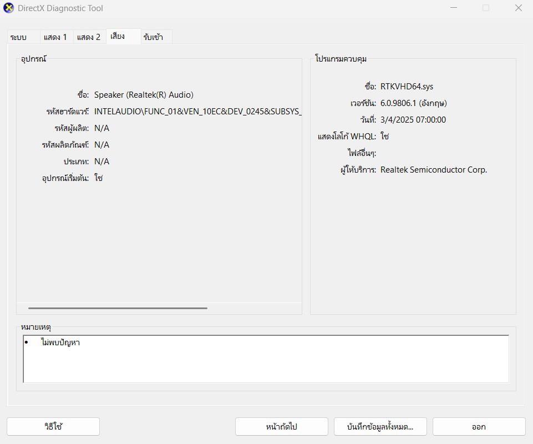Viewport: 533px width, 444px height.
Task: Click บันทึกข้อมูลทั้งหมด to save all information
Action: (379, 426)
